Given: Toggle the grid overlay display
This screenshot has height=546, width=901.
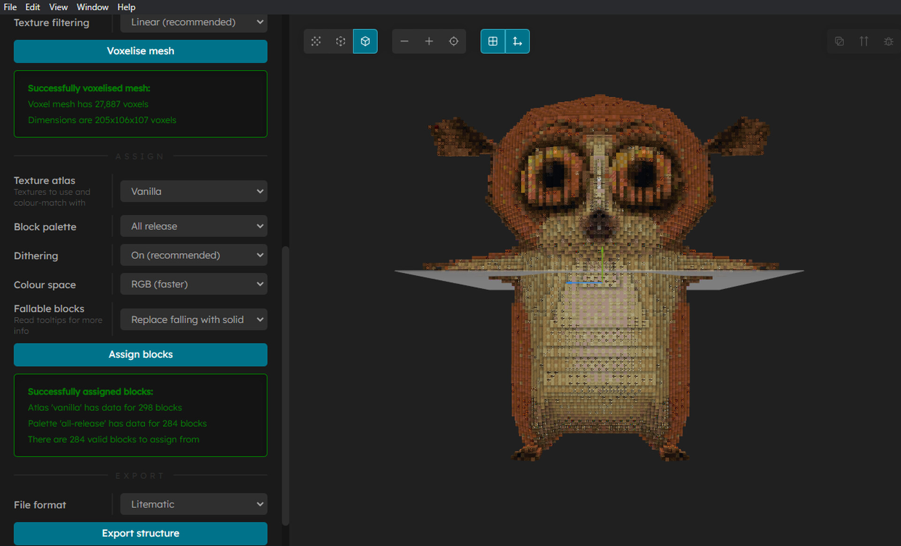Looking at the screenshot, I should [x=492, y=41].
